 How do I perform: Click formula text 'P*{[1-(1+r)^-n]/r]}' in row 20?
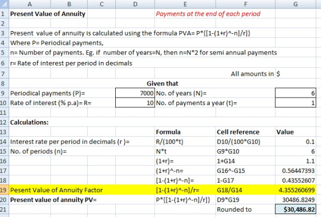click(183, 200)
